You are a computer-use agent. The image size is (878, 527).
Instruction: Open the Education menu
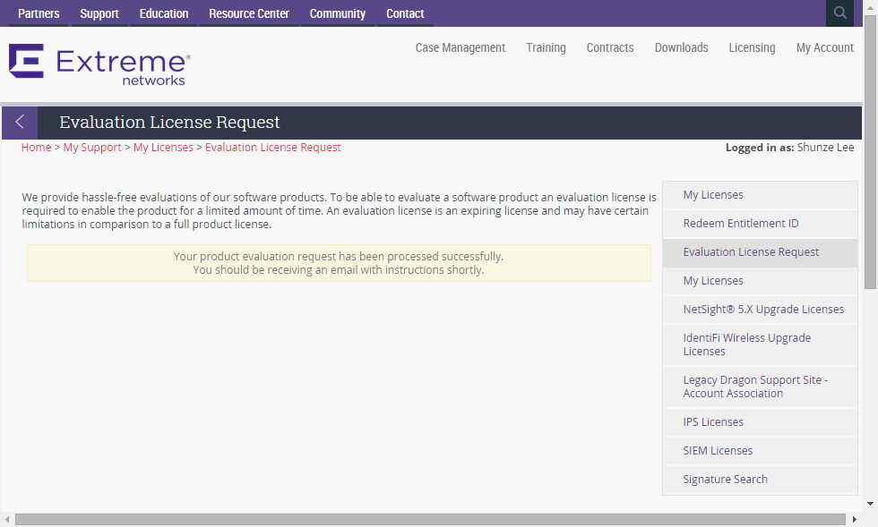click(164, 13)
